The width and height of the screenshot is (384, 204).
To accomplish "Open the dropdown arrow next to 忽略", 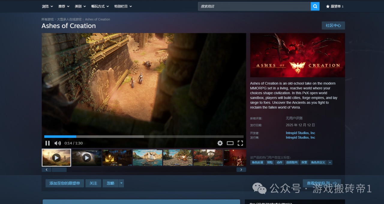I will tap(121, 183).
